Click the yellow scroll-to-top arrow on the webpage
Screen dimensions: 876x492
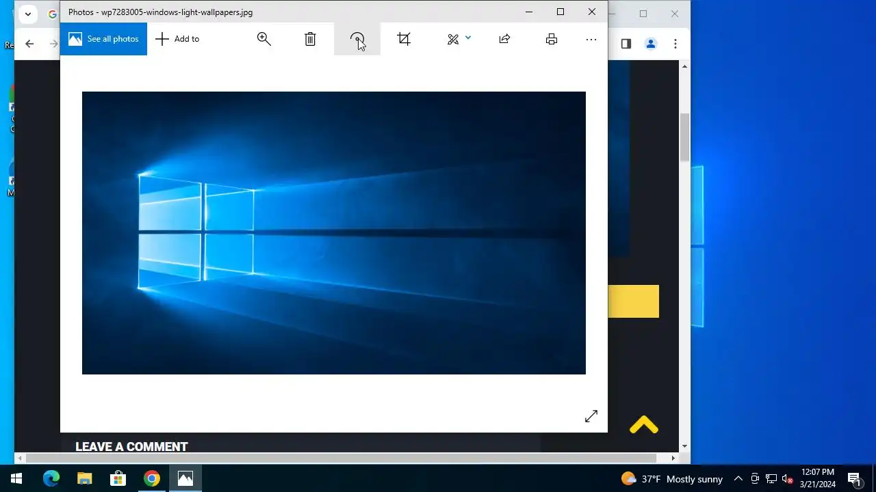tap(644, 426)
